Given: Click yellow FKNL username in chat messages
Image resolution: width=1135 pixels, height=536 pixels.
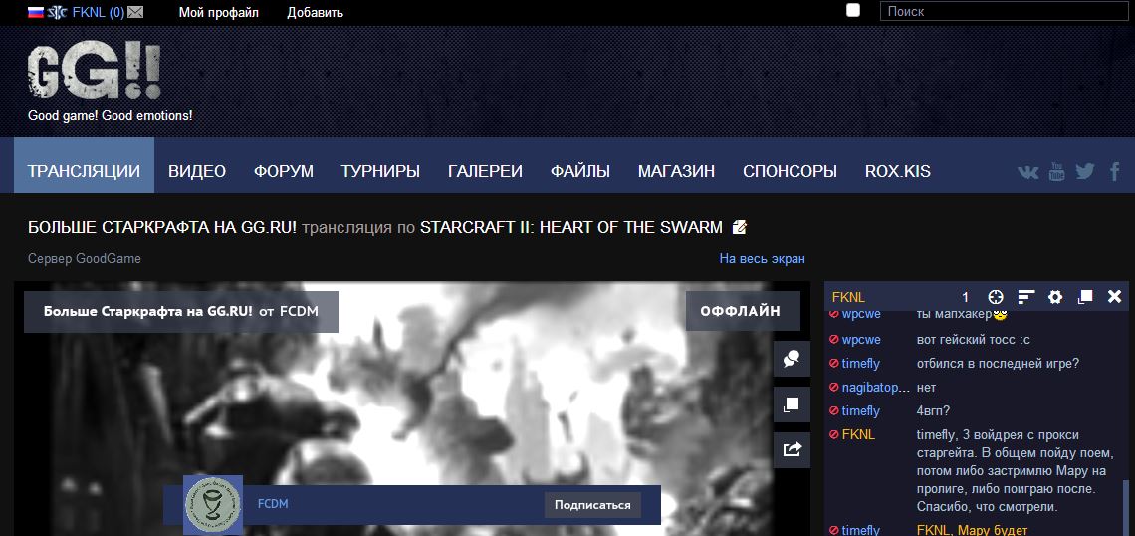Looking at the screenshot, I should pyautogui.click(x=858, y=434).
